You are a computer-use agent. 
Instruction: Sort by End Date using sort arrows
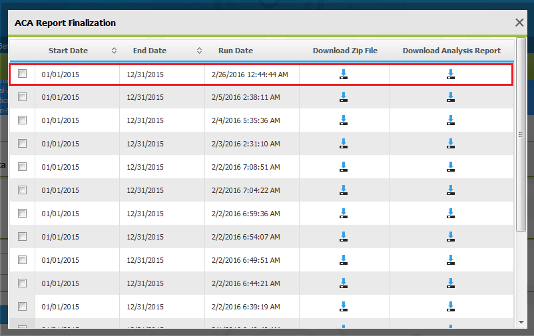point(199,51)
